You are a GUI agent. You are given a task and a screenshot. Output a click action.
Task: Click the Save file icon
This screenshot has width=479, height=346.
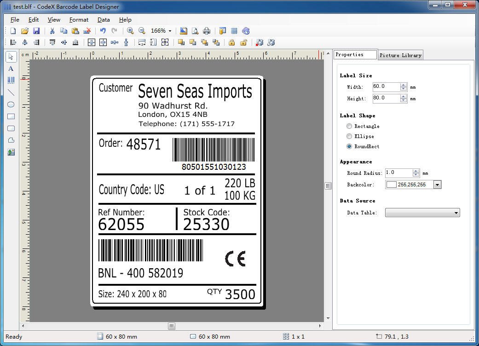pyautogui.click(x=36, y=31)
